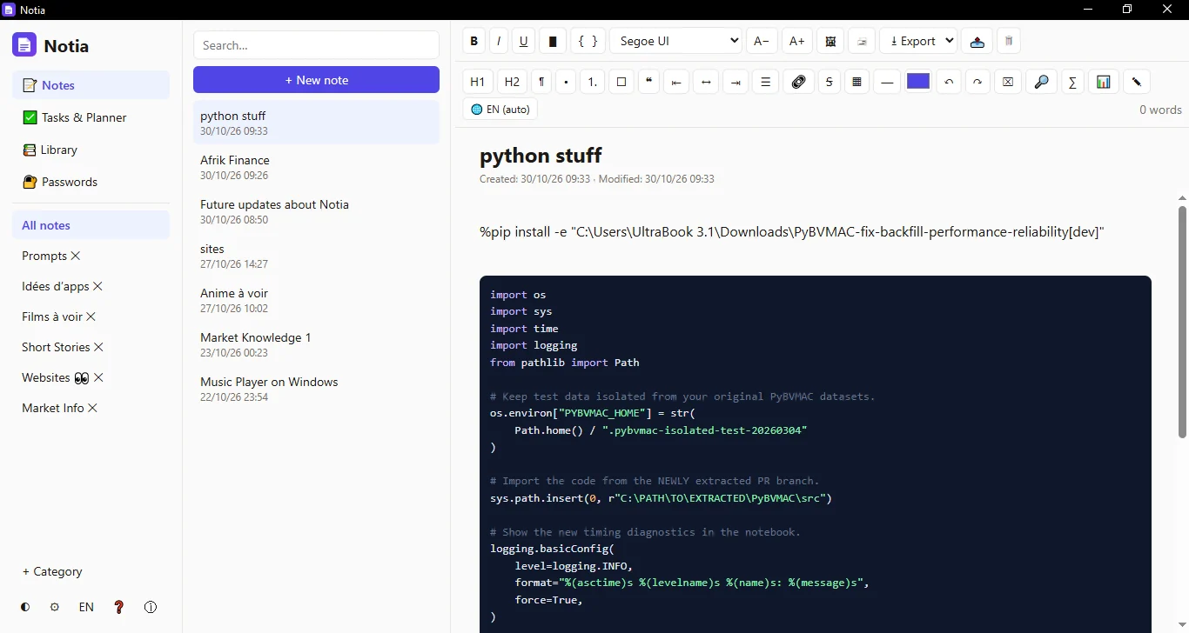The width and height of the screenshot is (1189, 633).
Task: Create a note with + New note
Action: pyautogui.click(x=316, y=80)
